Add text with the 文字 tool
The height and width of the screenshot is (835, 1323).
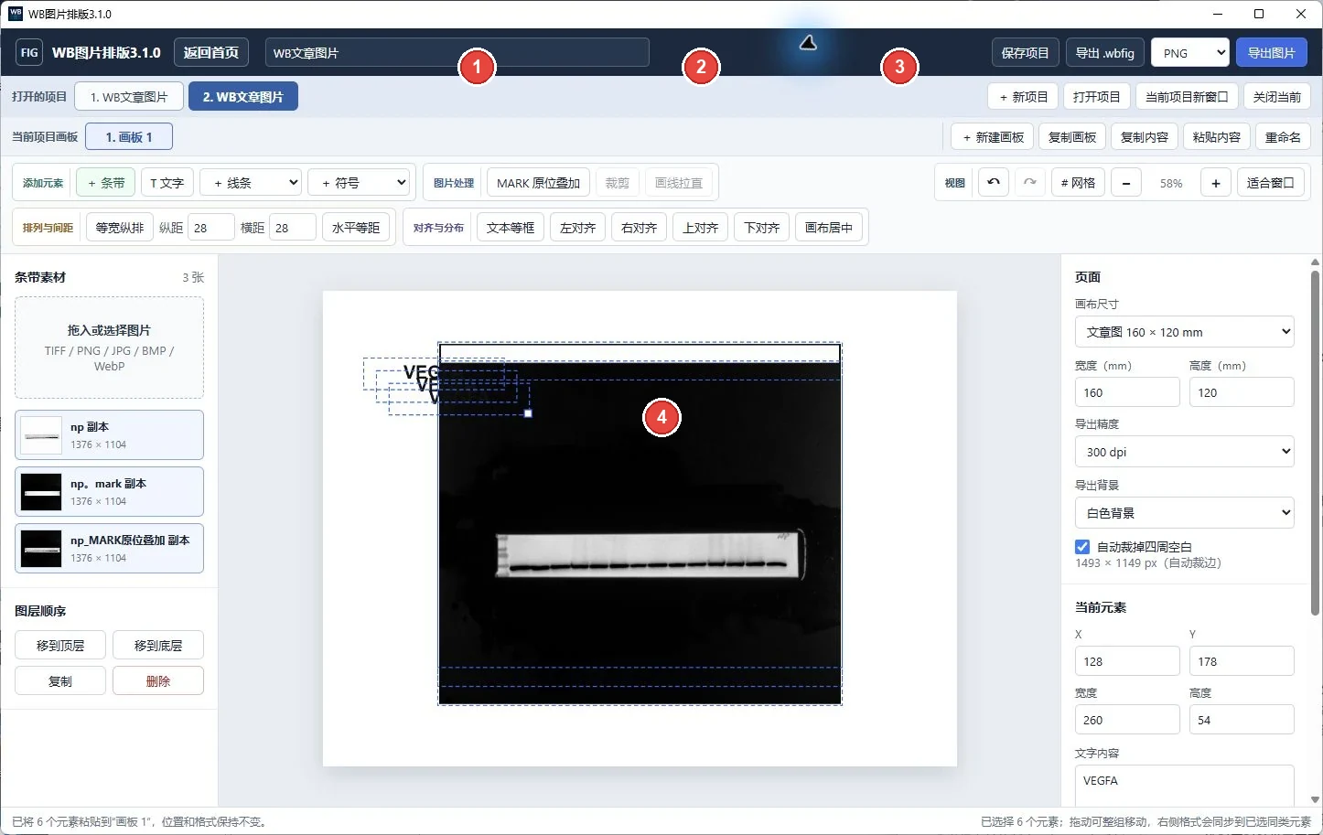point(167,183)
